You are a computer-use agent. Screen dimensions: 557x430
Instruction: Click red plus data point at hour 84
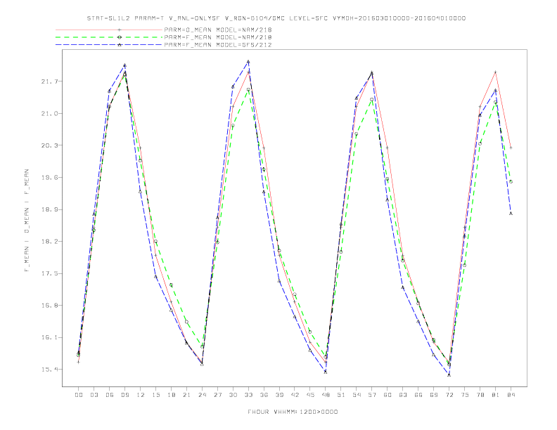(x=511, y=148)
